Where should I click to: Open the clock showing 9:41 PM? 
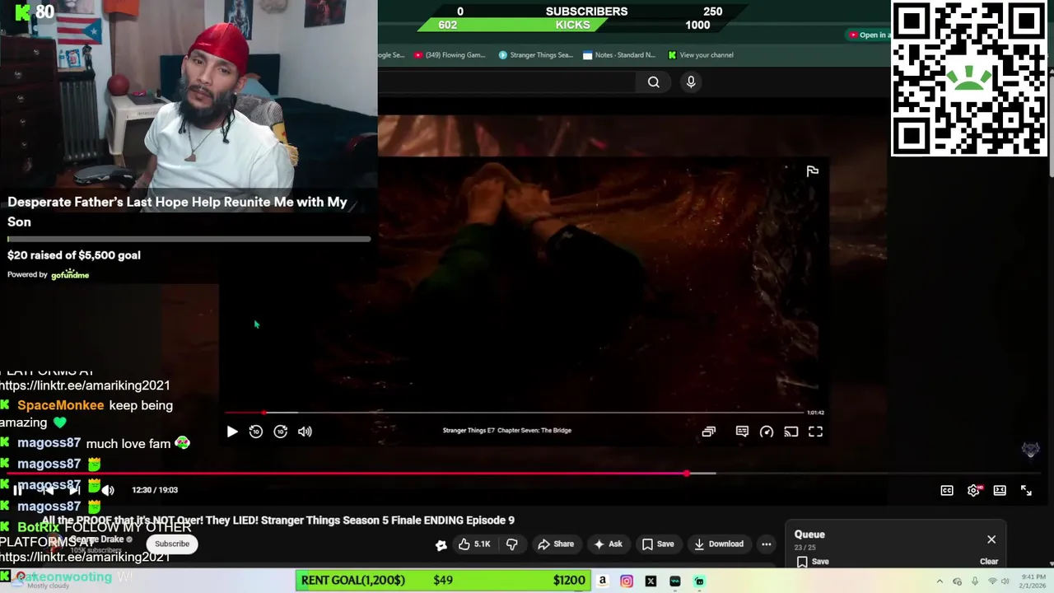point(1032,581)
